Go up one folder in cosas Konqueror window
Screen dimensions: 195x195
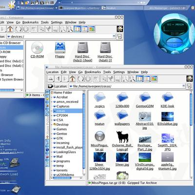tap(50, 79)
